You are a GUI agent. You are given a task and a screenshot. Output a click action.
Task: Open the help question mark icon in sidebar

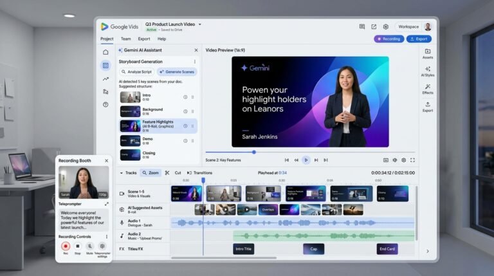(x=105, y=105)
